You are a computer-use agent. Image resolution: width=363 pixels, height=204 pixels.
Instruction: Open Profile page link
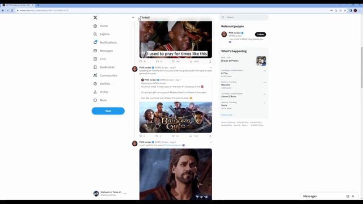point(104,92)
